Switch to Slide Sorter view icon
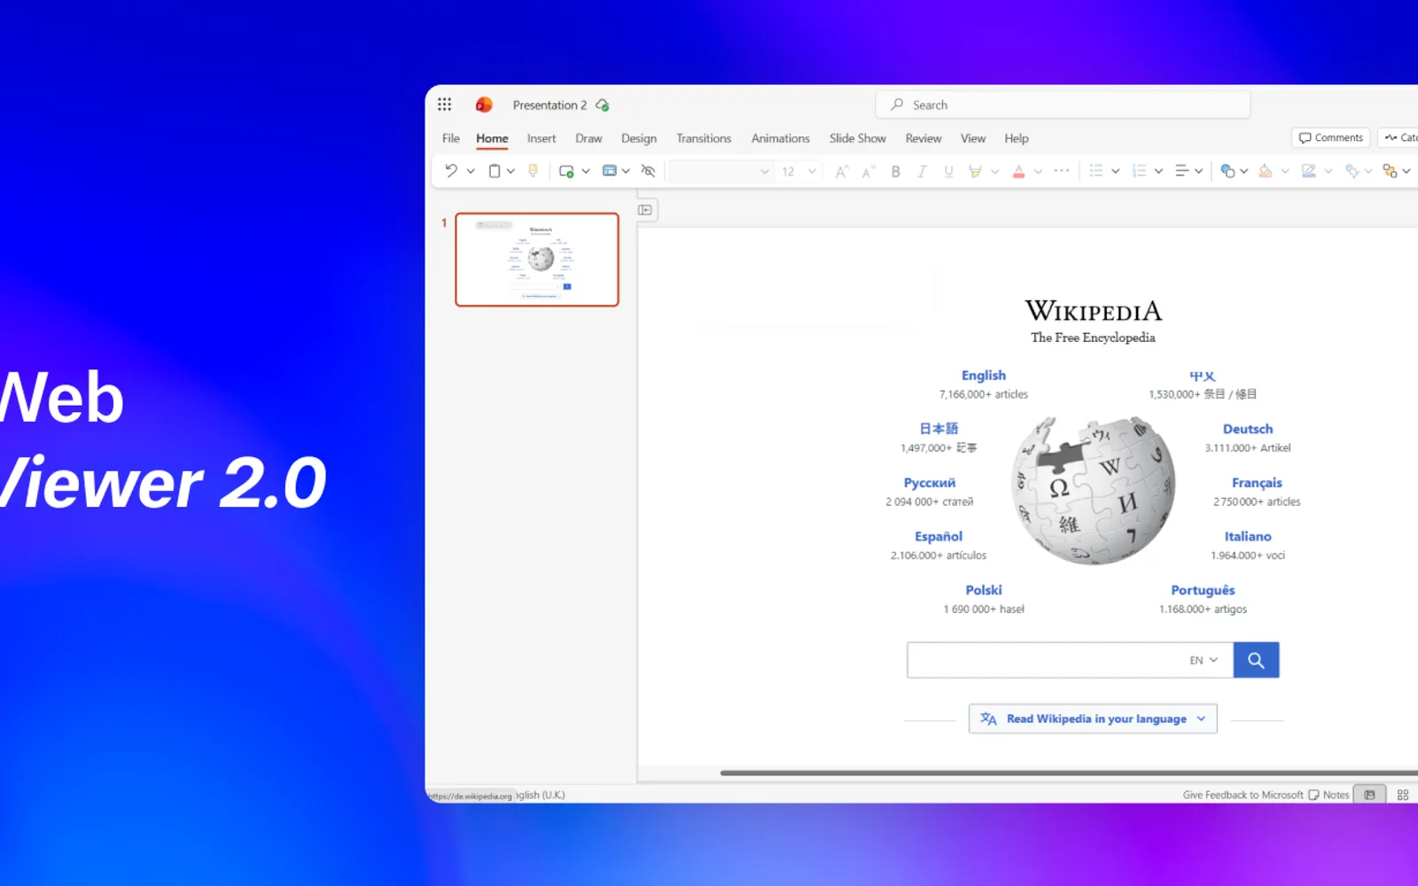The width and height of the screenshot is (1418, 886). coord(1403,795)
